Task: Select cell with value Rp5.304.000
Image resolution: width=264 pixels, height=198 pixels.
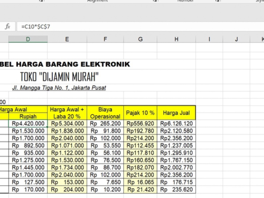Action: (x=67, y=124)
